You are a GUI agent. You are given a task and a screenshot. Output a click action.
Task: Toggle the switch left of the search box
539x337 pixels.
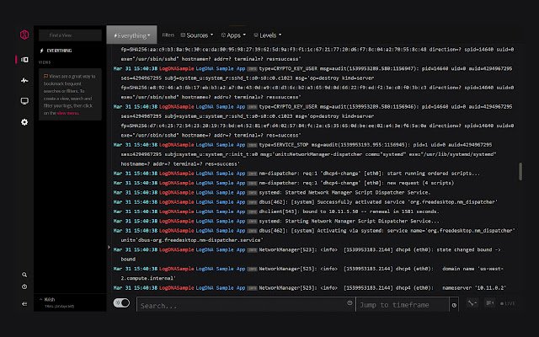[121, 303]
